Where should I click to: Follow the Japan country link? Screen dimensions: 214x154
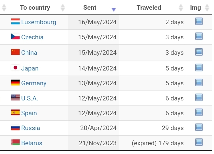coord(30,68)
